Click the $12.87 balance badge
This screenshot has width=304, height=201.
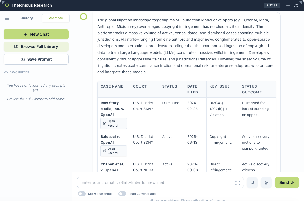click(272, 5)
